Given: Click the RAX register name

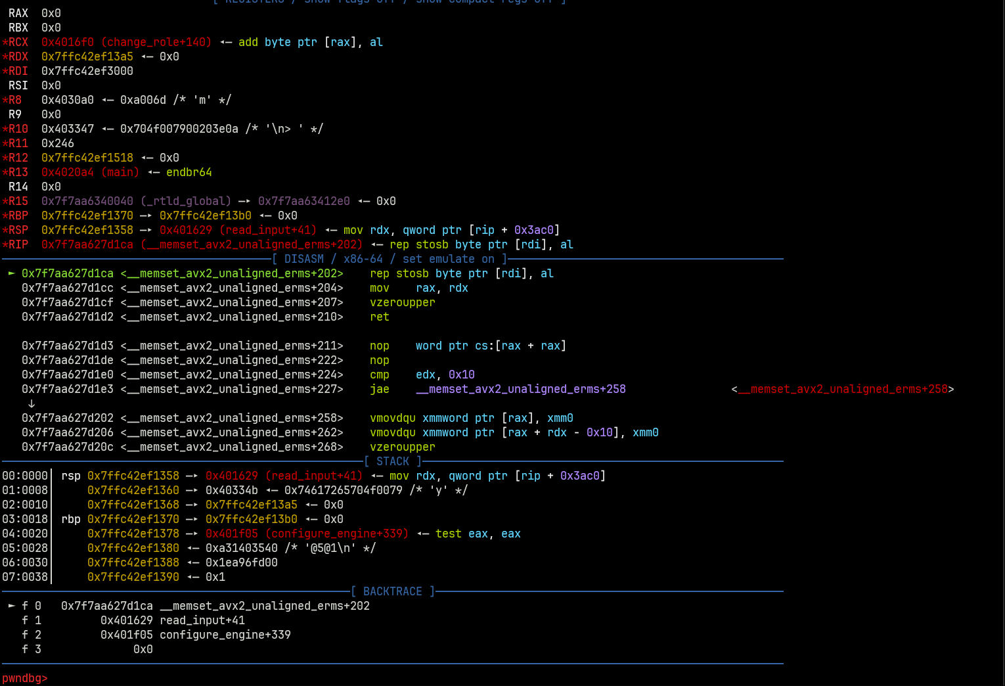Looking at the screenshot, I should [18, 13].
